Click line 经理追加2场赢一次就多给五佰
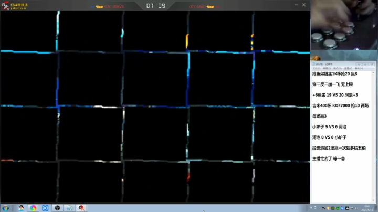This screenshot has width=378, height=212. click(339, 148)
